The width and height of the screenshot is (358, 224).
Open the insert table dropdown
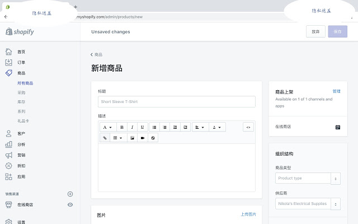pos(118,138)
